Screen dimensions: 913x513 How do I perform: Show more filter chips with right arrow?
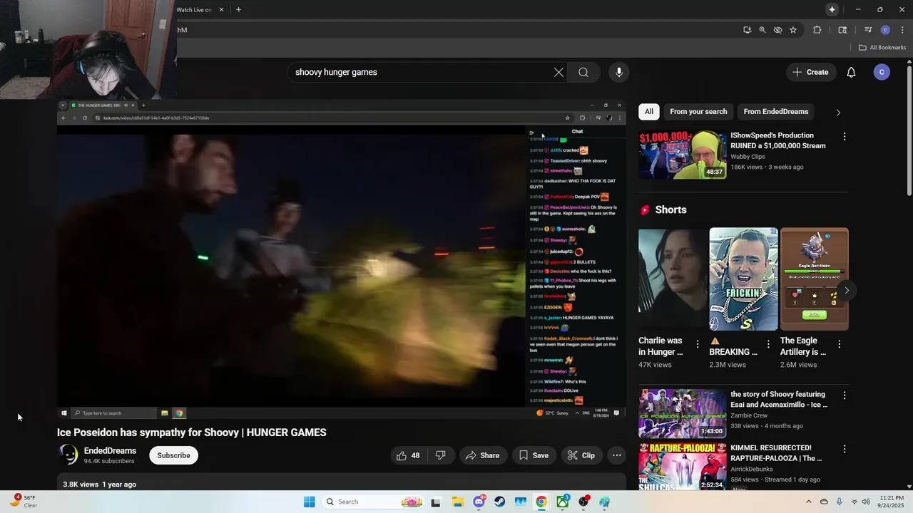pyautogui.click(x=838, y=113)
